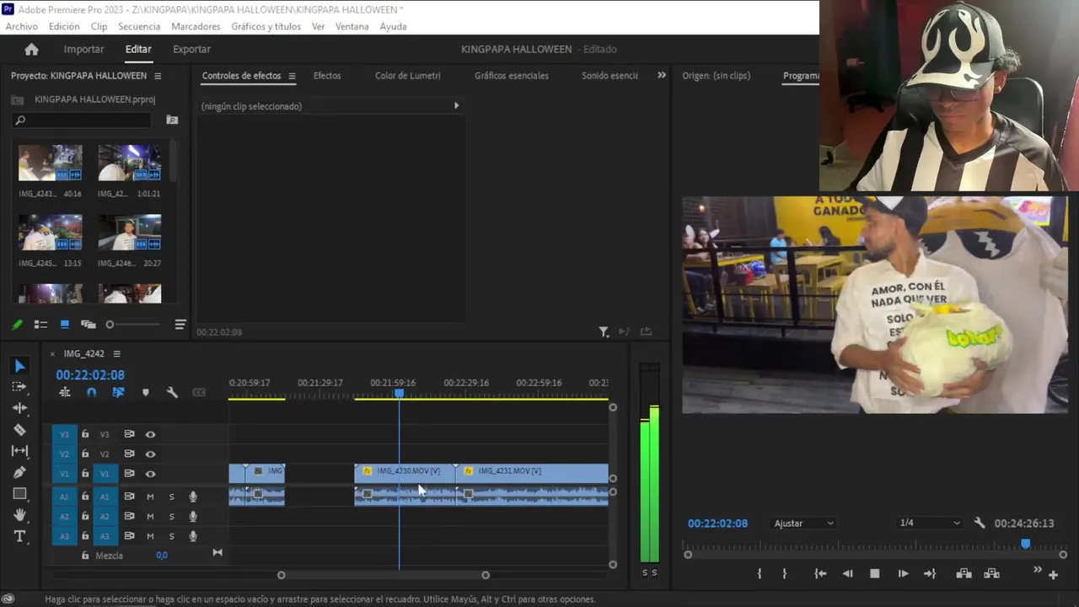Mute audio track A1

point(150,497)
